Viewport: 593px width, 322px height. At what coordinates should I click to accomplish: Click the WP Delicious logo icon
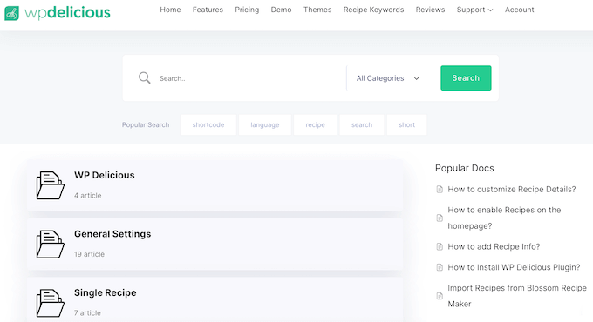click(x=11, y=13)
